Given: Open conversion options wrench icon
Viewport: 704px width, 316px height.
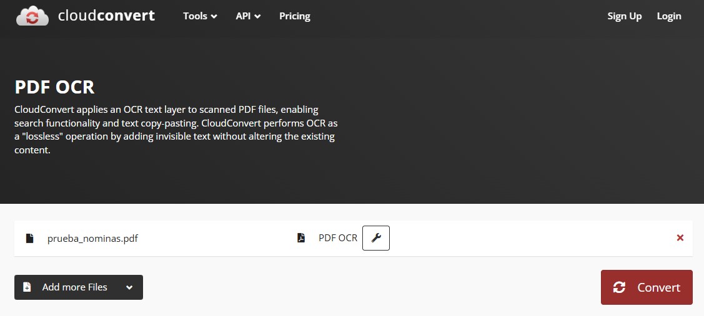Looking at the screenshot, I should 376,238.
